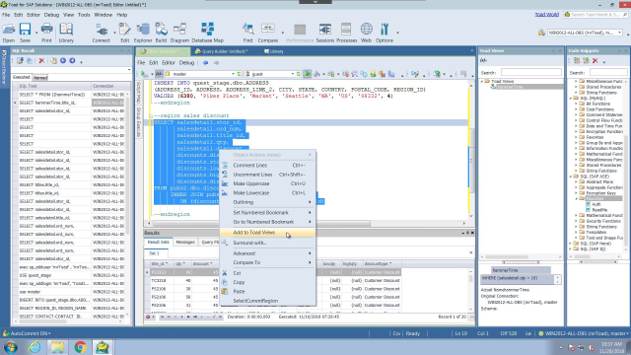631x355 pixels.
Task: Open the Sessions tool
Action: [324, 33]
